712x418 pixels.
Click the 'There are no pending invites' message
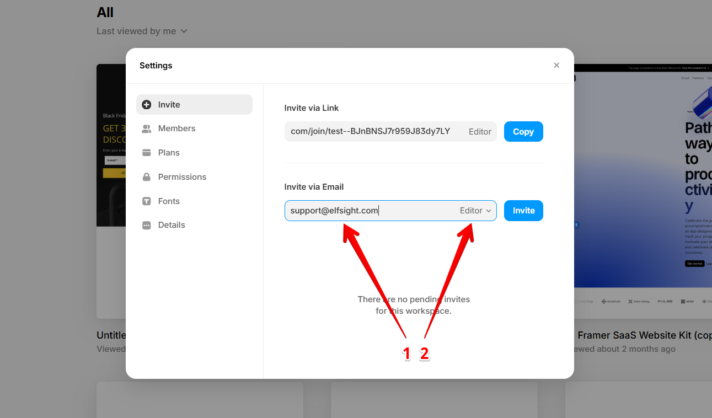414,305
